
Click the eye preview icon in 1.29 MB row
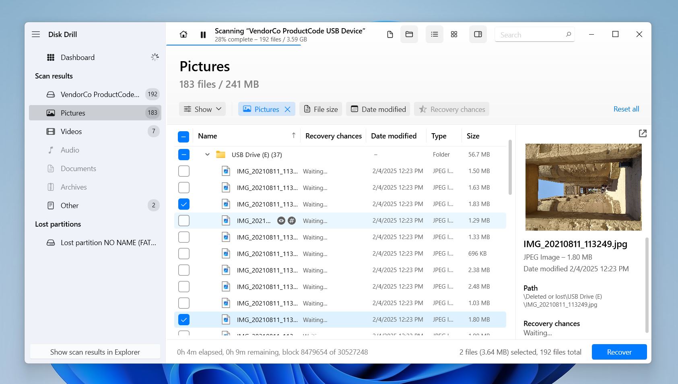point(281,221)
